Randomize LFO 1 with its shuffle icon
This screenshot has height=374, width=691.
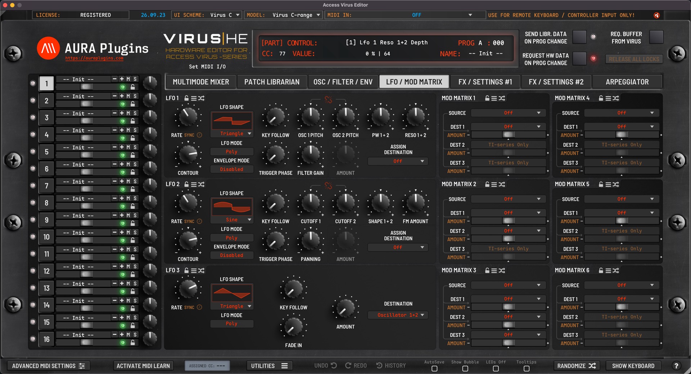click(201, 98)
